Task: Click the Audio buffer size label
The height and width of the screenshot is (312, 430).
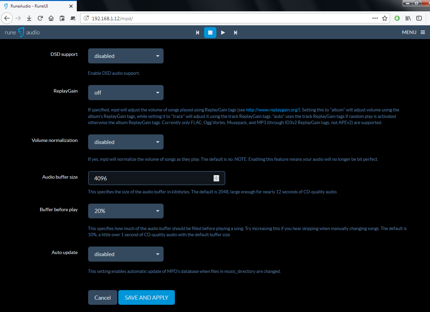Action: tap(60, 177)
